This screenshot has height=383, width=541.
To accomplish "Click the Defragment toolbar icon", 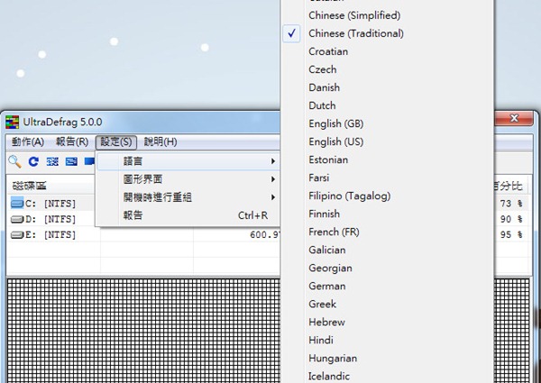I will 52,162.
